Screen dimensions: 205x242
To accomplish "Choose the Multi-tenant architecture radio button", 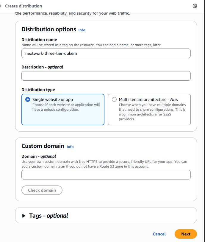I will (114, 99).
